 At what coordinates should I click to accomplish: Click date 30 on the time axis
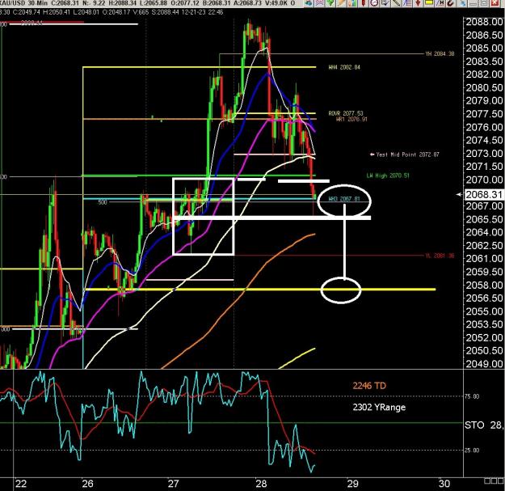pyautogui.click(x=444, y=484)
